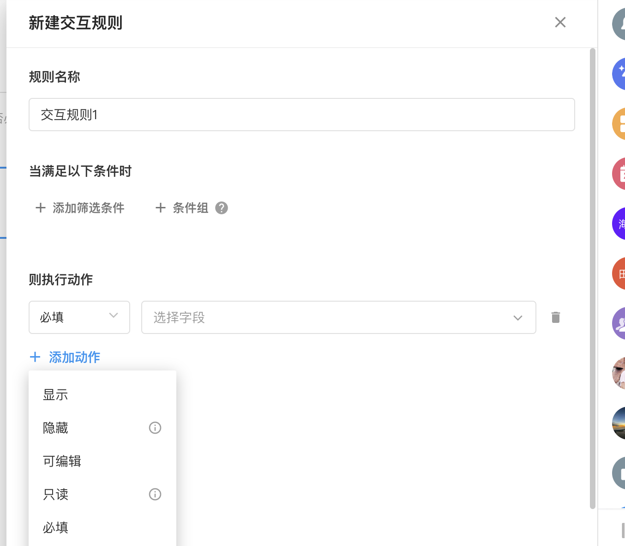This screenshot has width=625, height=546.
Task: Click the 规则名称 input field
Action: click(x=301, y=115)
